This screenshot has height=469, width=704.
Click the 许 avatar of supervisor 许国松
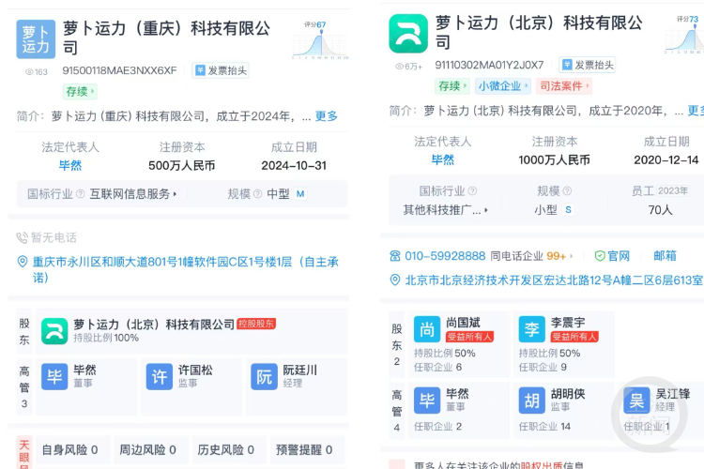159,376
